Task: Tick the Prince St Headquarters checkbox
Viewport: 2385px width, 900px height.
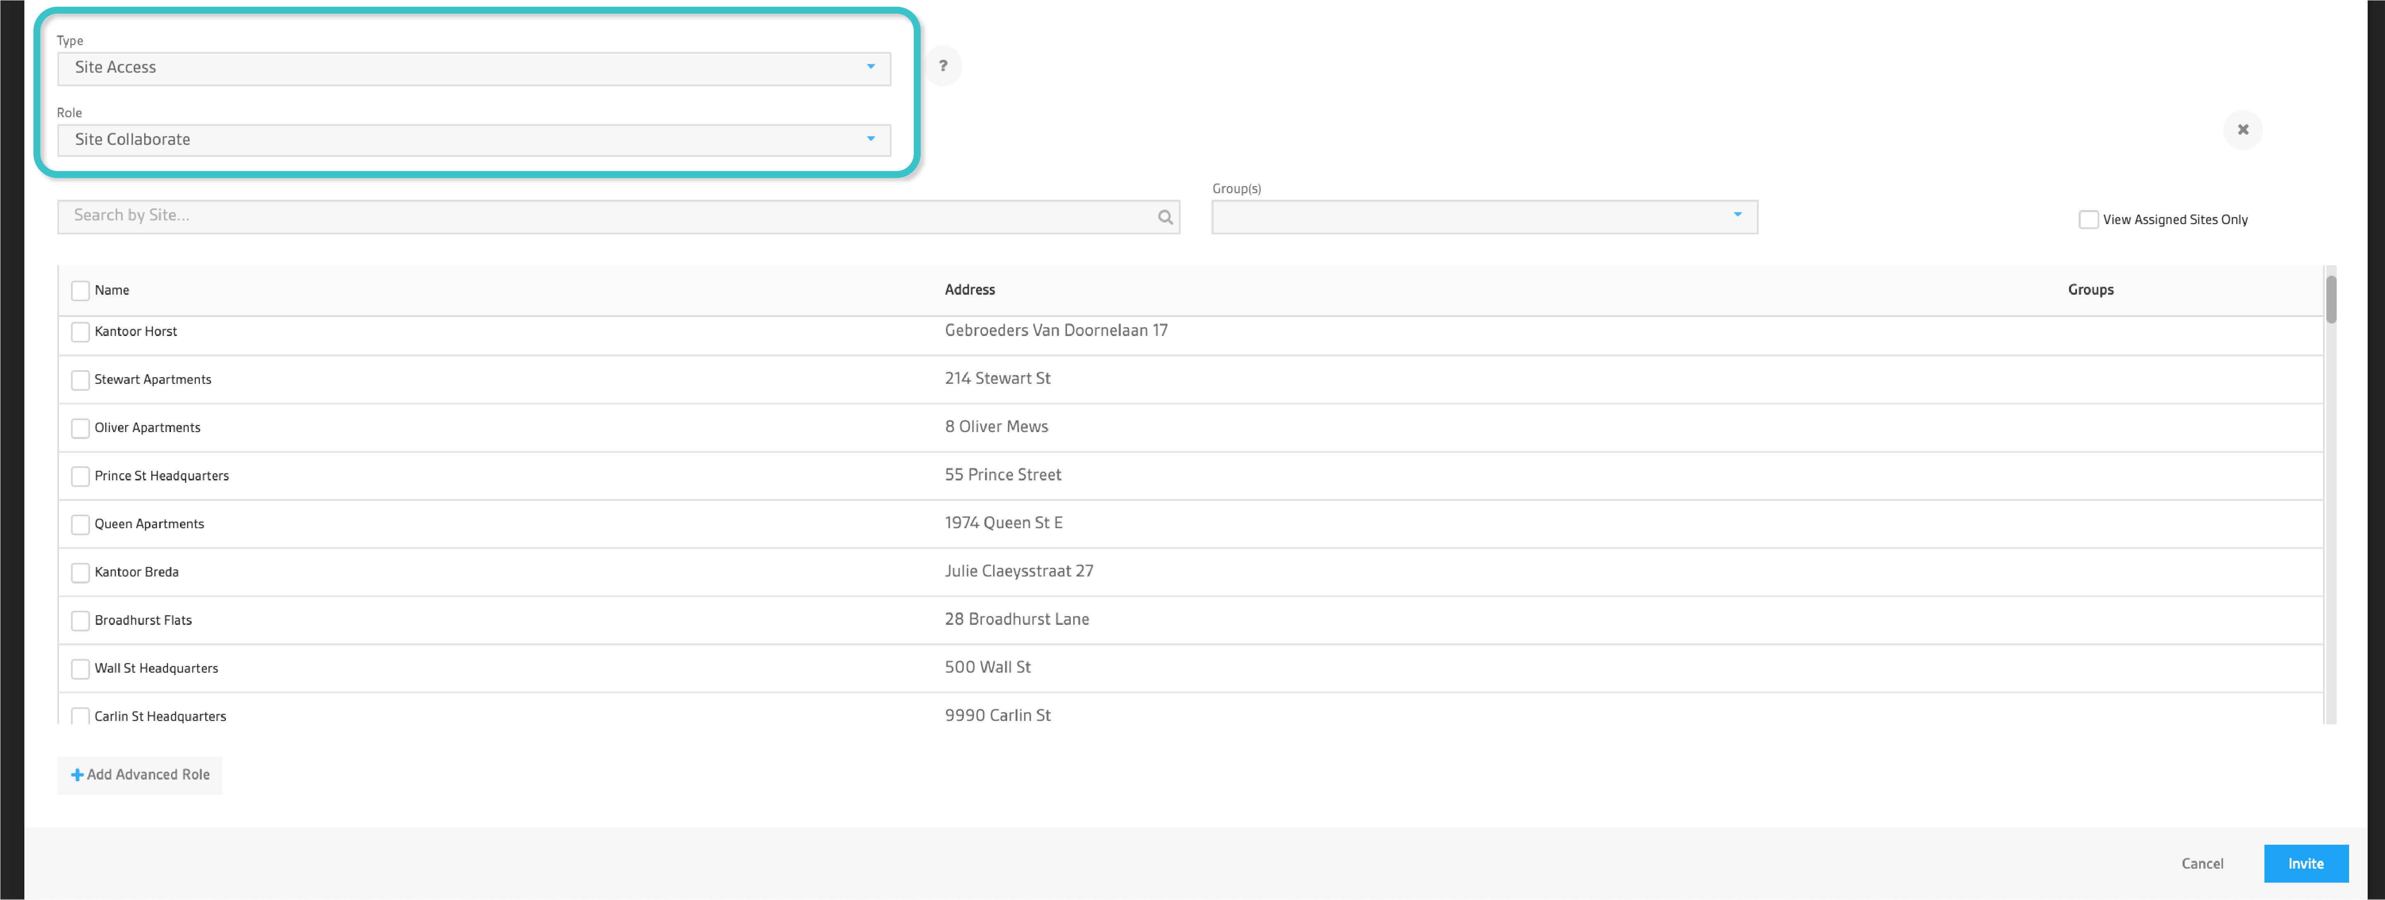Action: 81,476
